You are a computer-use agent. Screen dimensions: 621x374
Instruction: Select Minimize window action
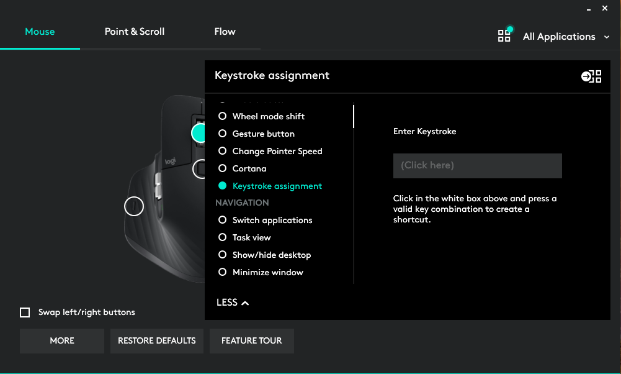click(x=267, y=272)
